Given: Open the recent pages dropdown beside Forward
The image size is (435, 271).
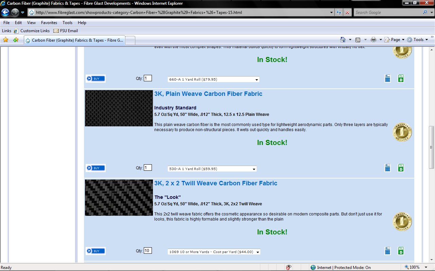Looking at the screenshot, I should (x=22, y=13).
